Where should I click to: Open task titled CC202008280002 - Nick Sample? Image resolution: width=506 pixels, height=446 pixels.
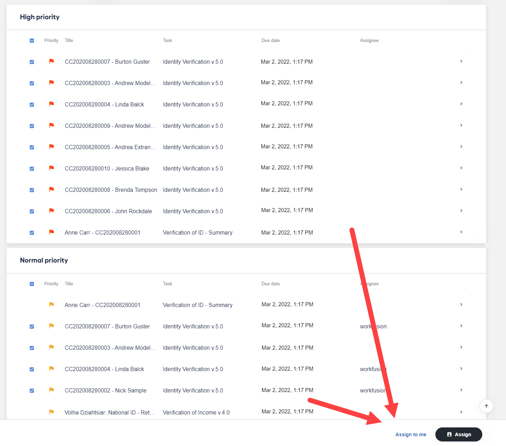pyautogui.click(x=106, y=390)
